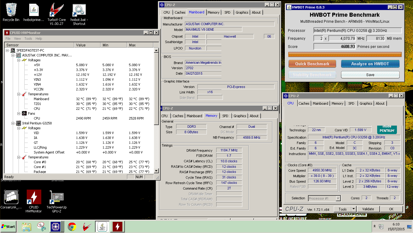Click the HWMonitor scrollbar up arrow

[156, 50]
